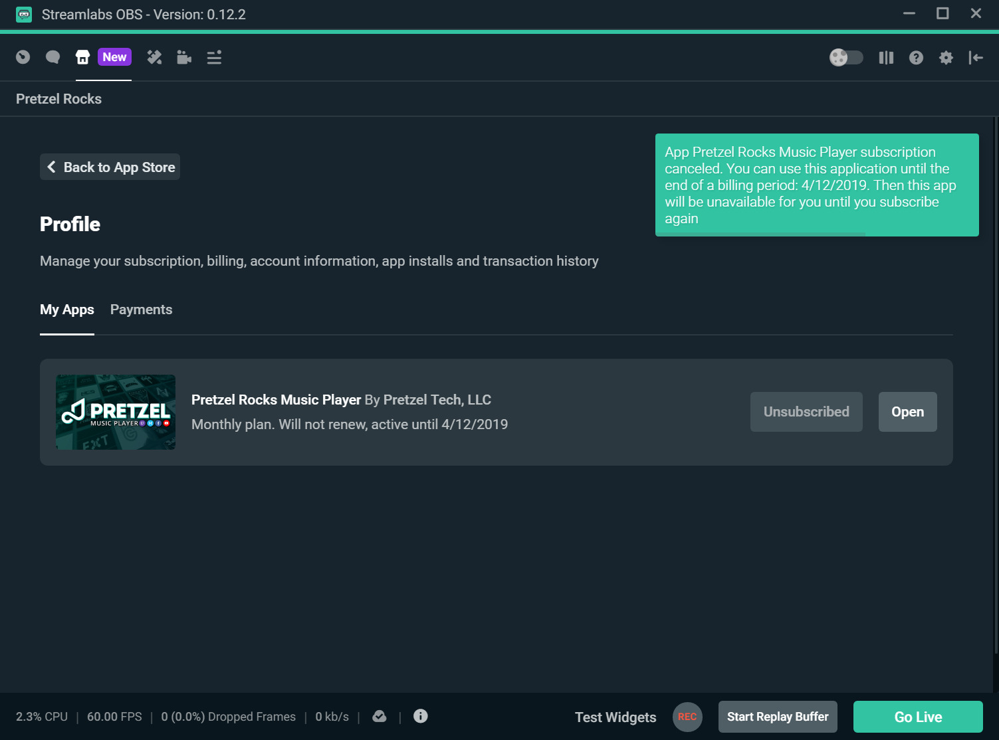Viewport: 999px width, 740px height.
Task: Open the Chatbot speech bubble icon
Action: point(53,57)
